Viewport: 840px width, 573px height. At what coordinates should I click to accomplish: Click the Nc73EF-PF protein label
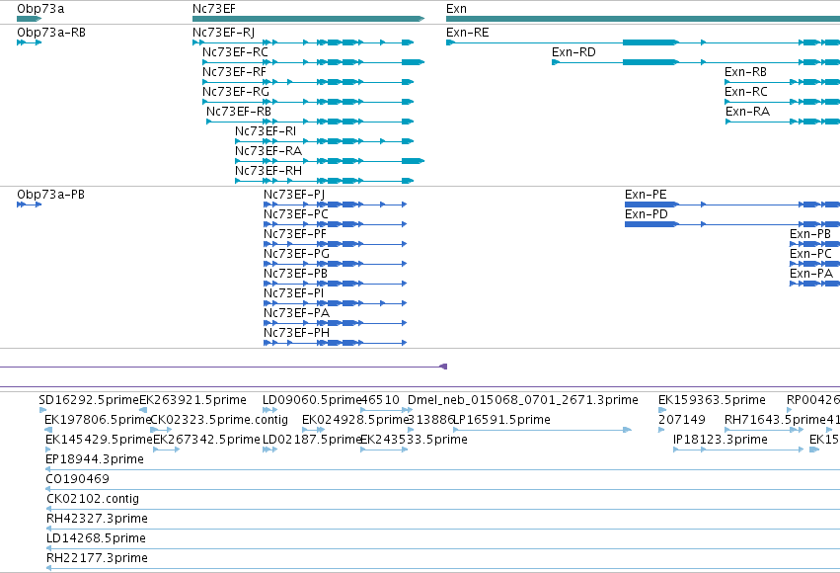point(295,234)
